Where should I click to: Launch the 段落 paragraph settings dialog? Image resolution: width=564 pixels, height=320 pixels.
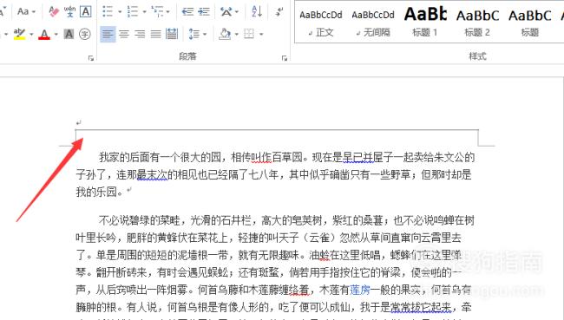285,58
